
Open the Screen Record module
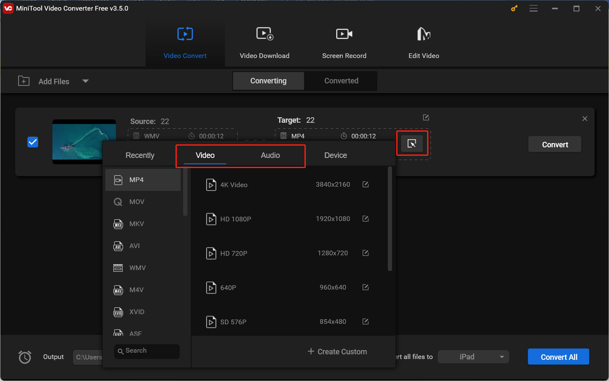pos(344,43)
